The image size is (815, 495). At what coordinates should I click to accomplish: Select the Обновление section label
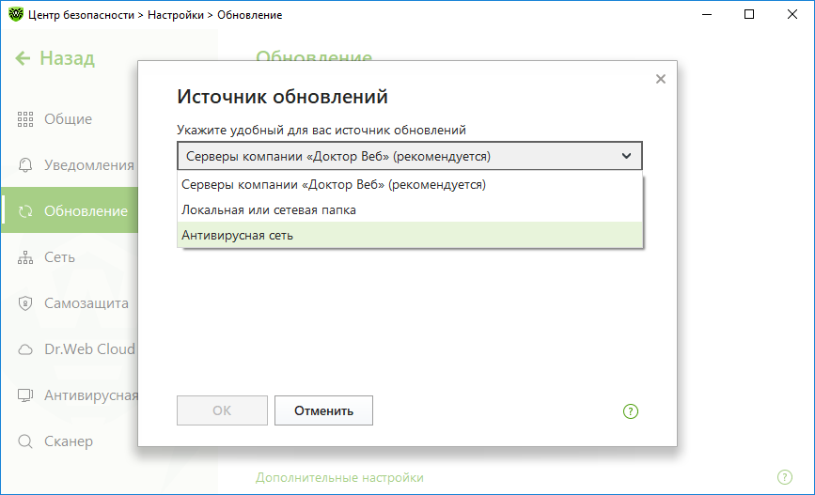[86, 211]
